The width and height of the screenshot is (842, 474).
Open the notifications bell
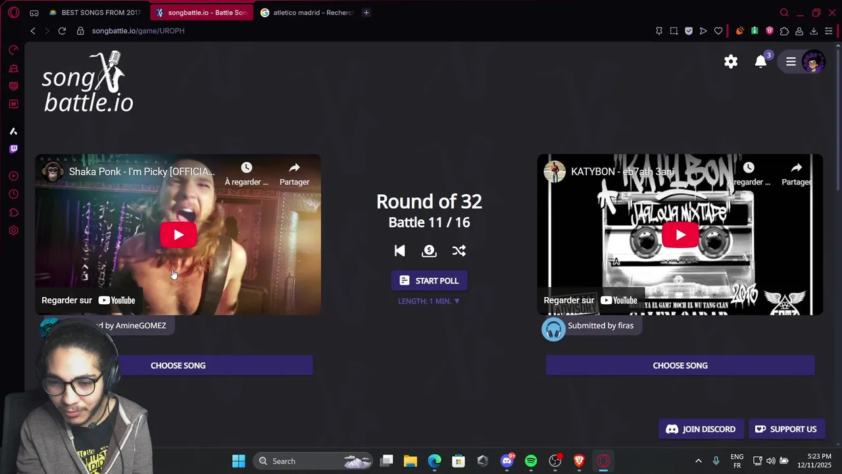pos(761,61)
